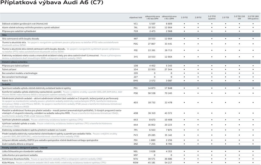Select the price "17 848"
The width and height of the screenshot is (261, 165).
pyautogui.click(x=168, y=88)
